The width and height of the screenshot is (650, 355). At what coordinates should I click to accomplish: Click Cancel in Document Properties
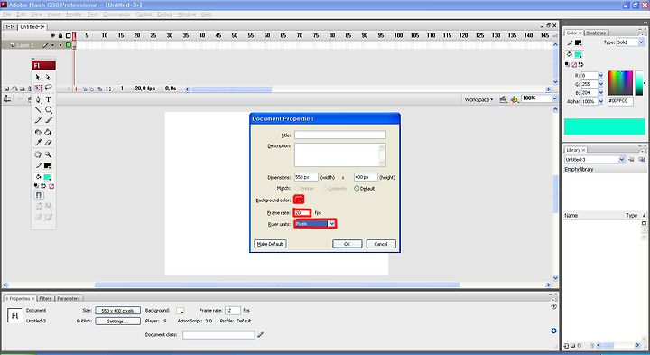click(x=381, y=244)
